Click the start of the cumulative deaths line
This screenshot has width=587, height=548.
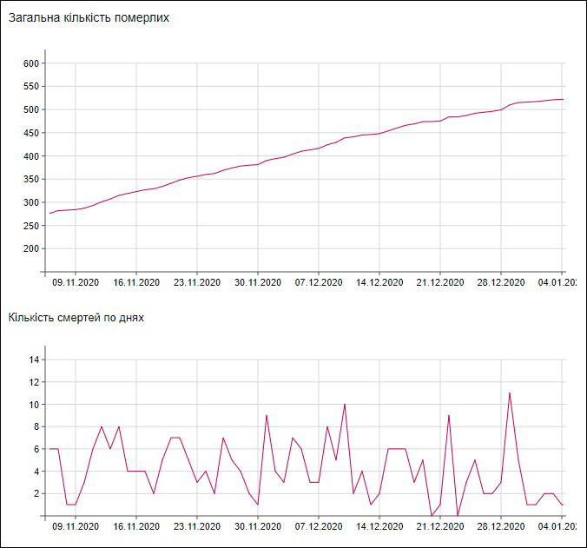coord(50,214)
